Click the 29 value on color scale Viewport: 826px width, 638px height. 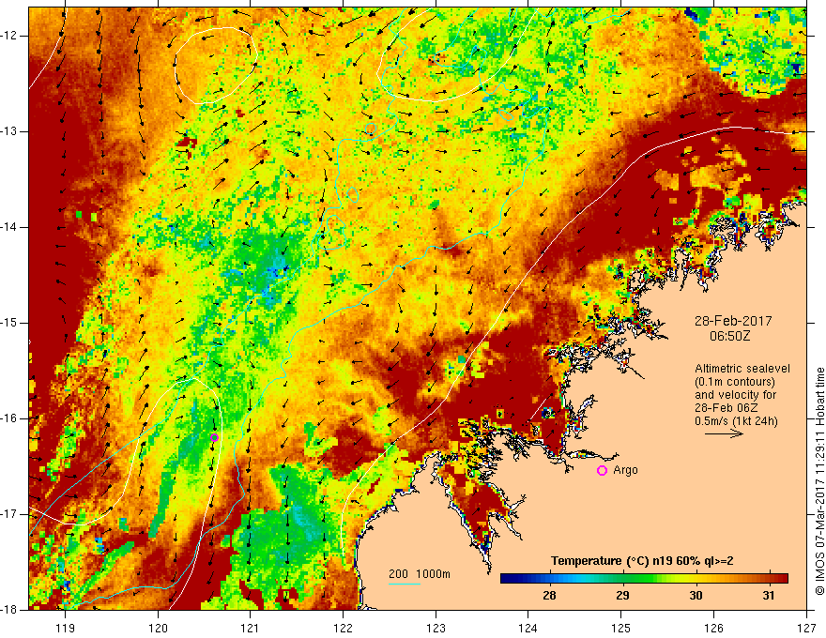[622, 596]
